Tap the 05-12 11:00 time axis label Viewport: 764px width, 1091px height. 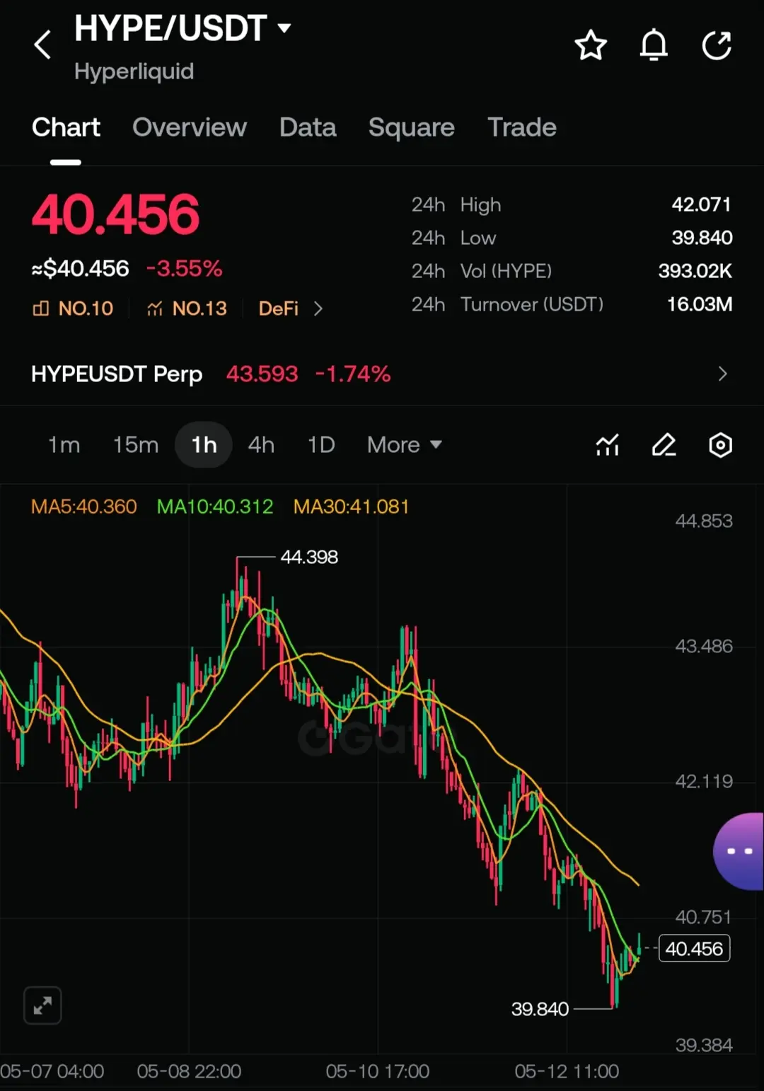coord(567,1071)
